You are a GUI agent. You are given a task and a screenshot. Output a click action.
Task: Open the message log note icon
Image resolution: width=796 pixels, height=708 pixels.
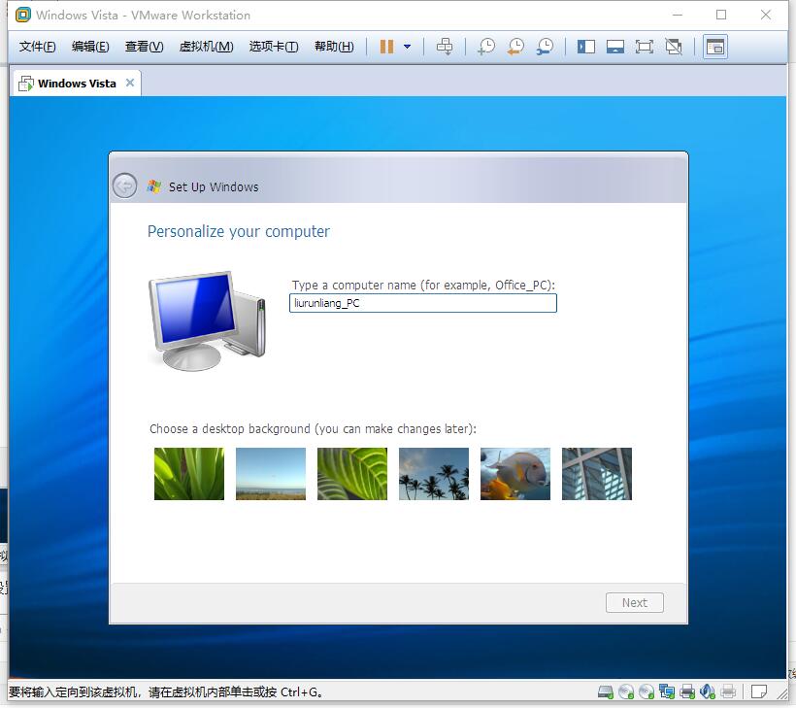[x=759, y=691]
